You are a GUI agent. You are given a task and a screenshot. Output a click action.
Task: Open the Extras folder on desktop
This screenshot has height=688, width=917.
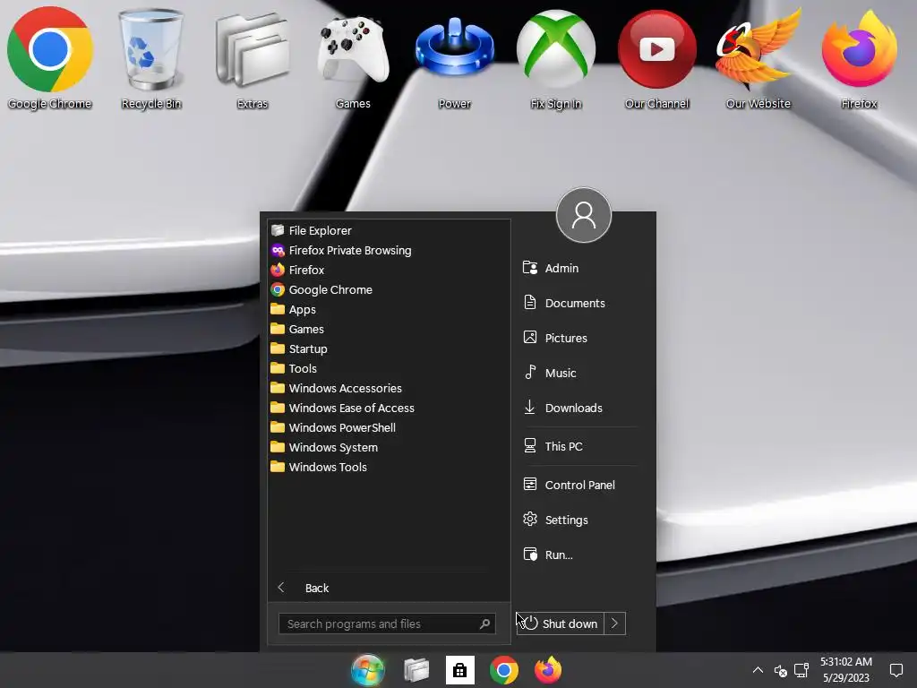point(252,58)
